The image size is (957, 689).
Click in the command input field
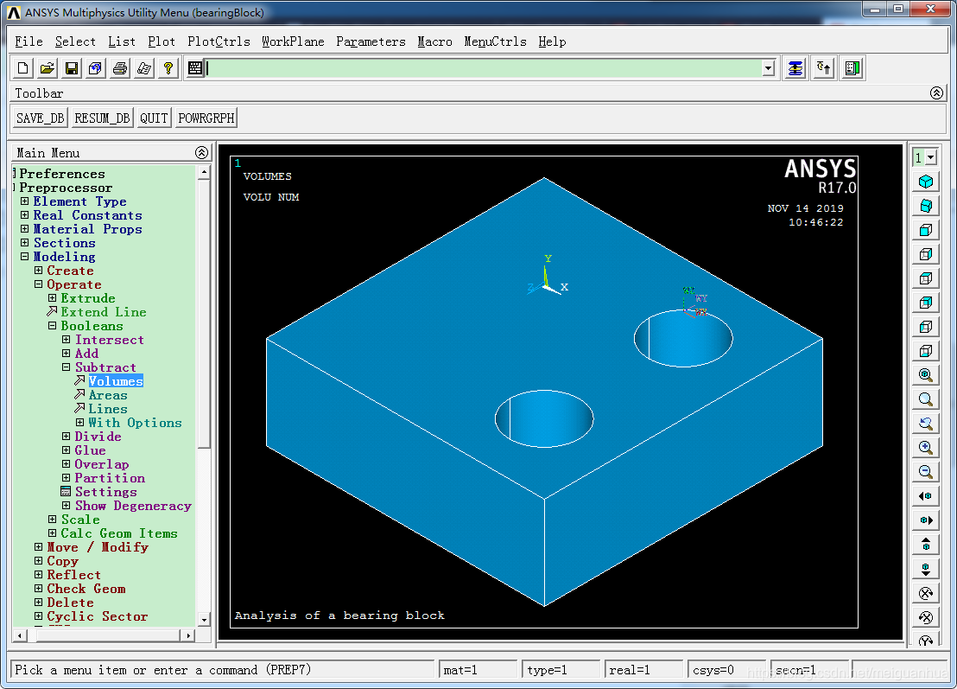pos(484,68)
